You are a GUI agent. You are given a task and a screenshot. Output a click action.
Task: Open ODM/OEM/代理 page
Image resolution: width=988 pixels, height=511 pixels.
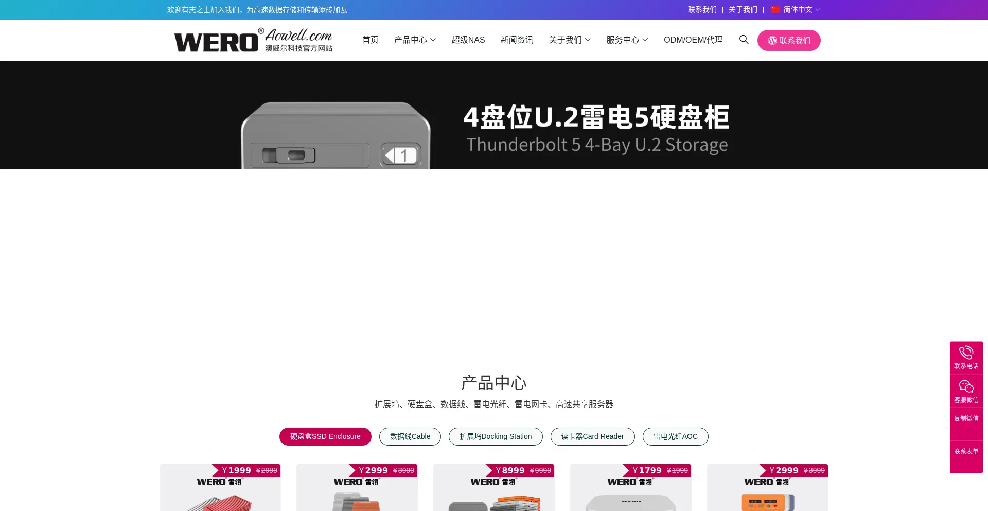click(693, 40)
